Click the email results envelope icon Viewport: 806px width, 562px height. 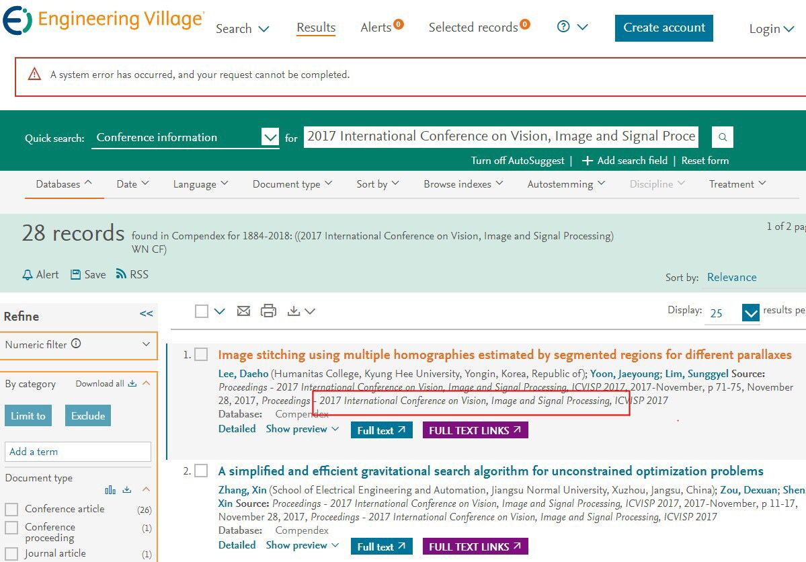(x=243, y=311)
